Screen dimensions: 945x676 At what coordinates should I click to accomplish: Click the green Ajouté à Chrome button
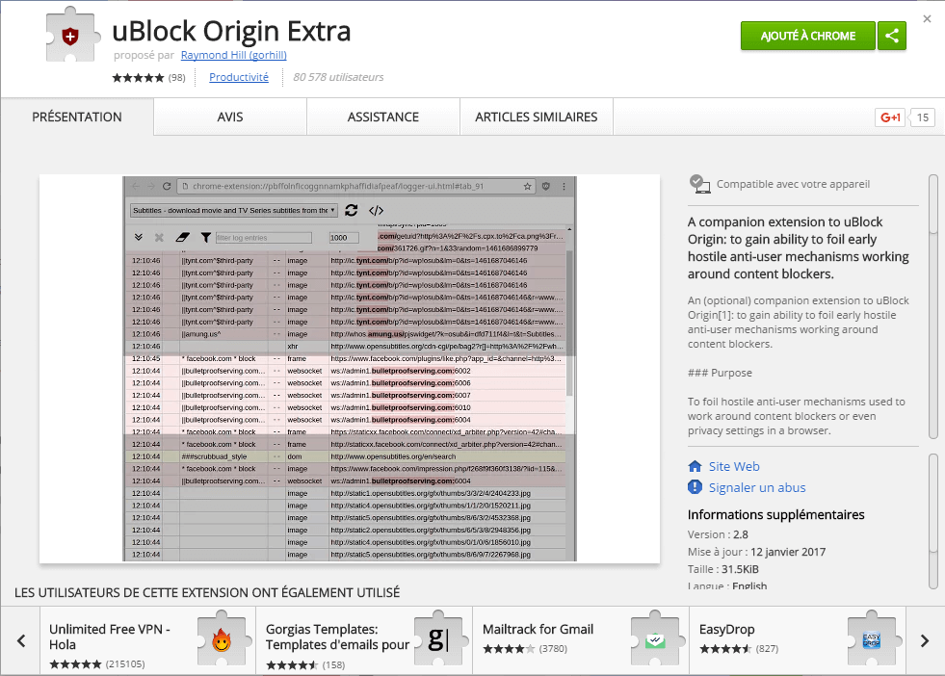point(807,36)
